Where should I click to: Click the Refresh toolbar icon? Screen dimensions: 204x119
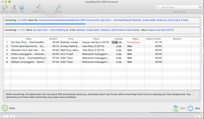tap(5, 7)
